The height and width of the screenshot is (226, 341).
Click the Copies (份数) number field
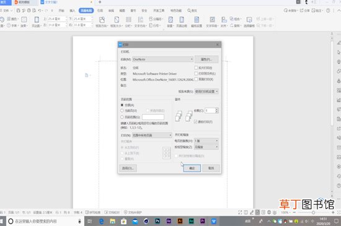210,110
